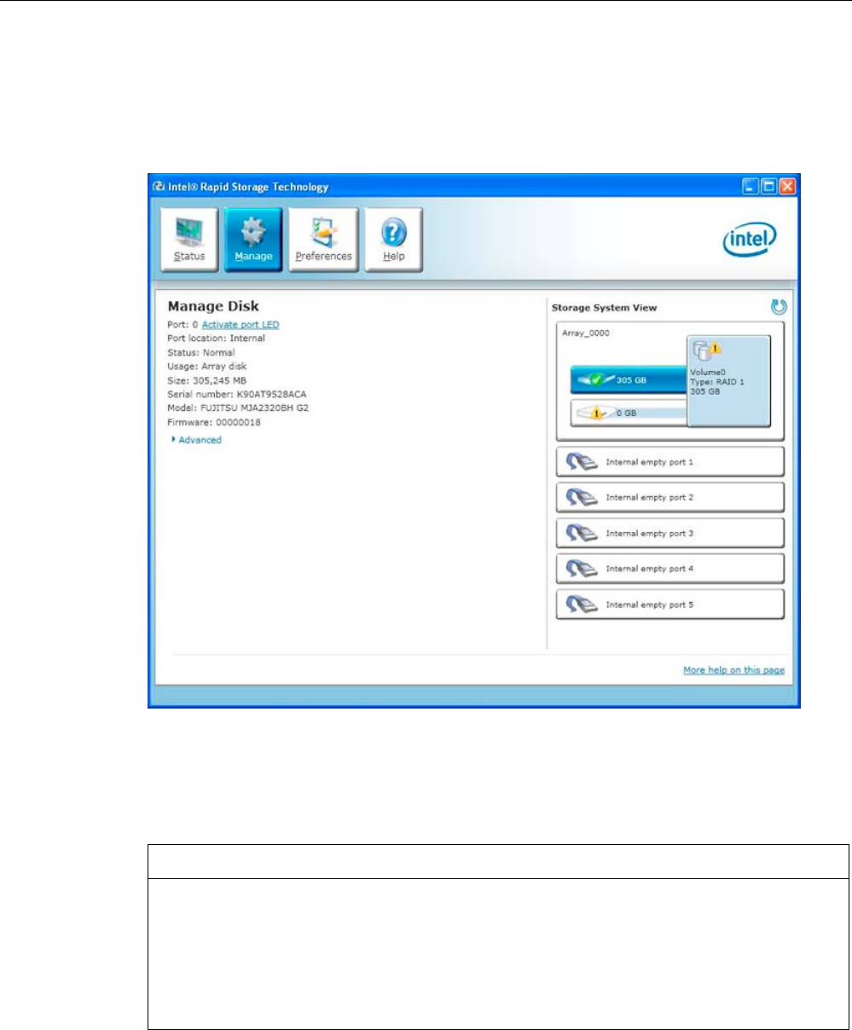852x1030 pixels.
Task: Close the Intel Rapid Storage window
Action: click(x=787, y=186)
